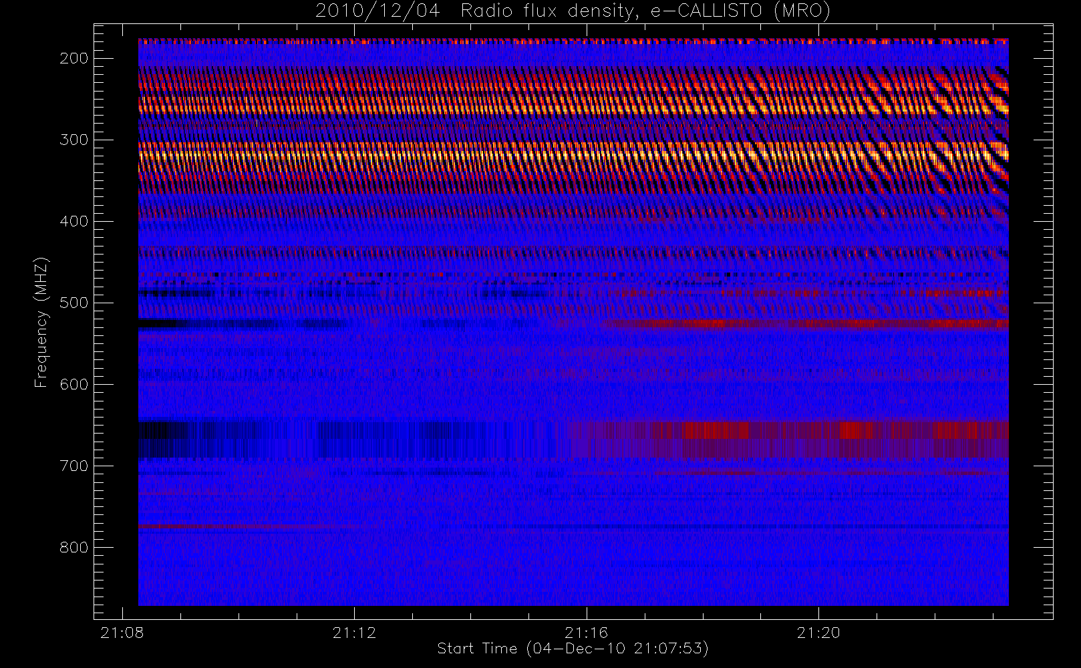Click the 21:16 time tick label
Screen dimensions: 1081x668
pos(586,633)
